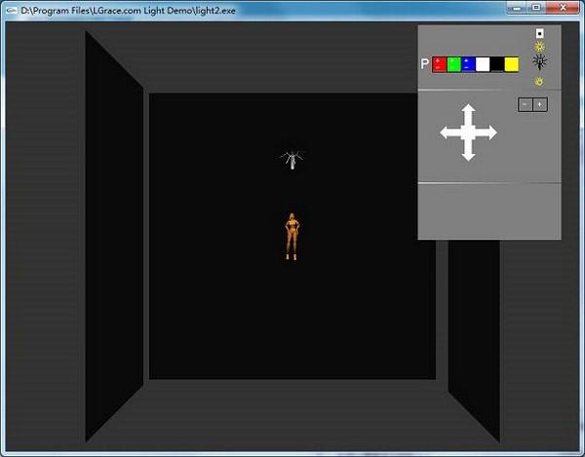Select the white color swatch
The height and width of the screenshot is (457, 585).
point(483,64)
